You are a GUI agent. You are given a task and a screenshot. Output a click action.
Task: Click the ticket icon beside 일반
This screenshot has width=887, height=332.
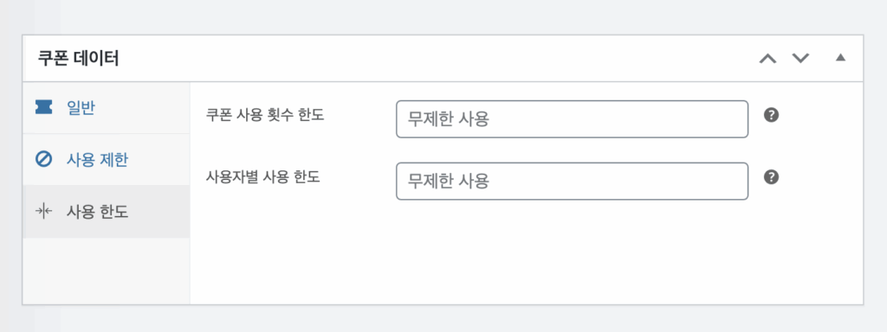pyautogui.click(x=43, y=107)
